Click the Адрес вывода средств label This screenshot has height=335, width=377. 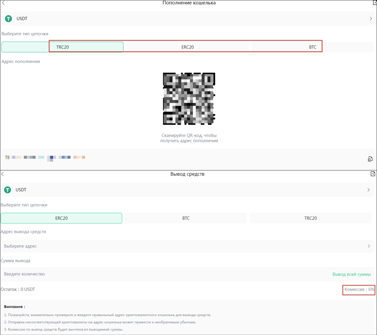(23, 232)
